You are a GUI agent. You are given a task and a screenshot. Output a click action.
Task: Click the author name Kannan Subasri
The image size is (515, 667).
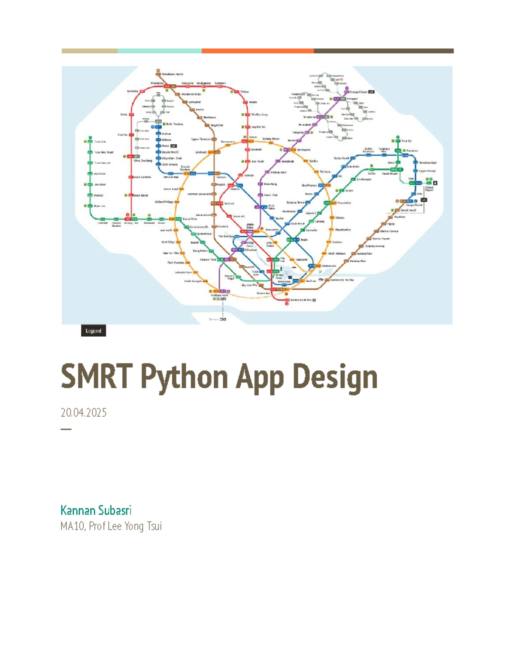96,510
